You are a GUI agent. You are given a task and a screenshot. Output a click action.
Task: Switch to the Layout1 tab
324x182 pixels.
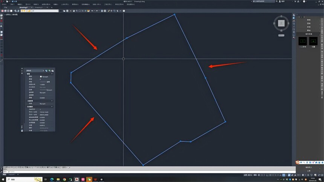click(x=12, y=174)
